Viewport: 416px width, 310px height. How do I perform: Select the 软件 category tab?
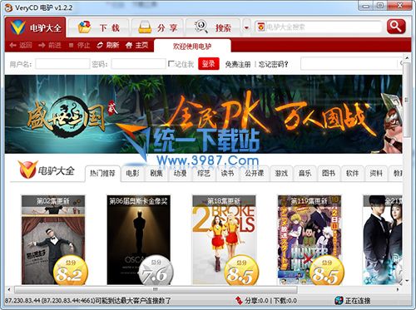click(x=352, y=174)
